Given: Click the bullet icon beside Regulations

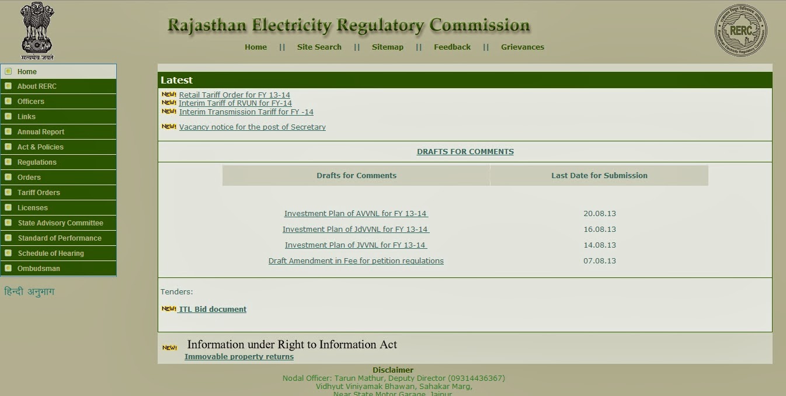Looking at the screenshot, I should 8,162.
